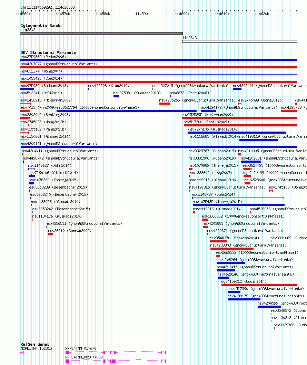Viewport: 307px width, 365px height.
Task: Click esv7013 (Ahn2009) label
Action: click(x=38, y=107)
